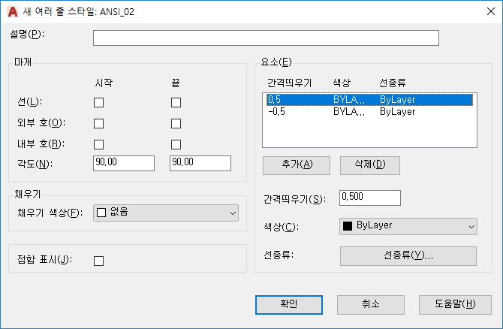Image resolution: width=503 pixels, height=329 pixels.
Task: Select the -0.5 offset element row
Action: point(369,112)
